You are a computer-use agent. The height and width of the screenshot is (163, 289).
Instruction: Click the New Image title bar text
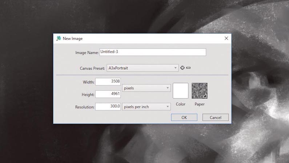(x=73, y=38)
